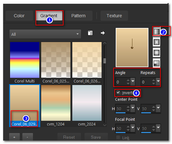Increase Center Point V with up arrow
Viewport: 172px width, 144px height.
153,107
